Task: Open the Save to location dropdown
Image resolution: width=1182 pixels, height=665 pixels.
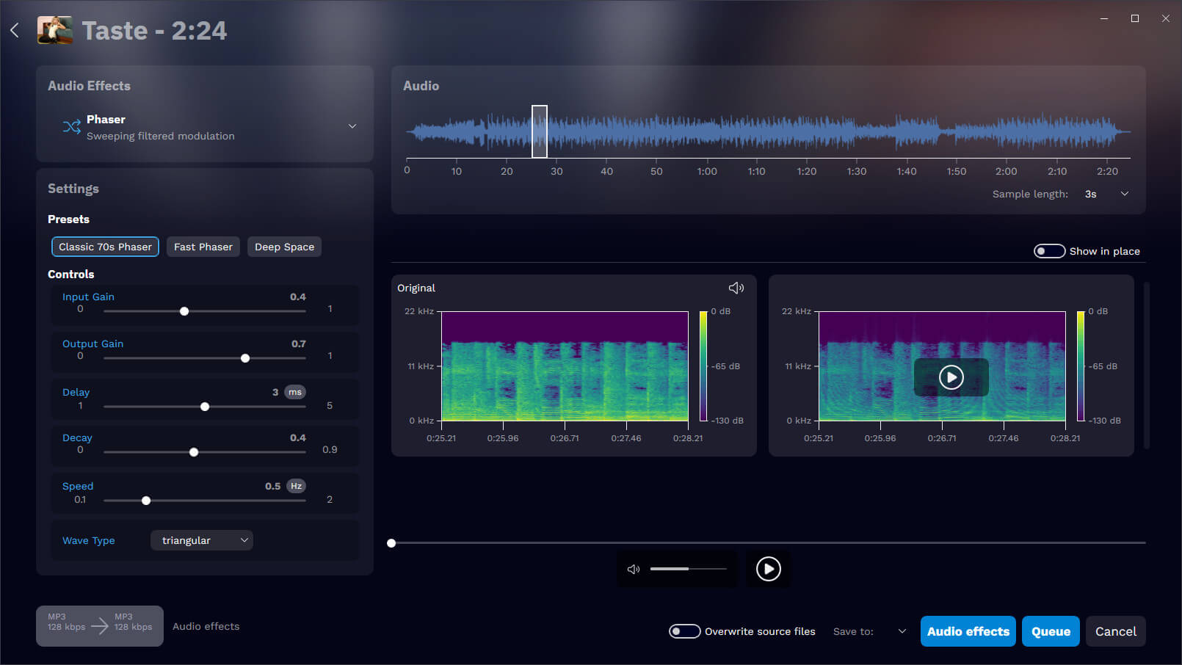Action: coord(902,631)
